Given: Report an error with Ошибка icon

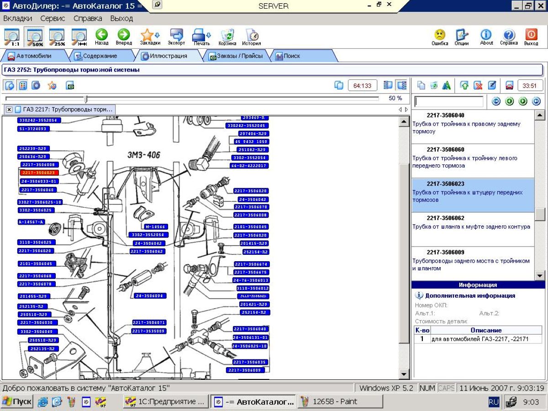Looking at the screenshot, I should [440, 37].
